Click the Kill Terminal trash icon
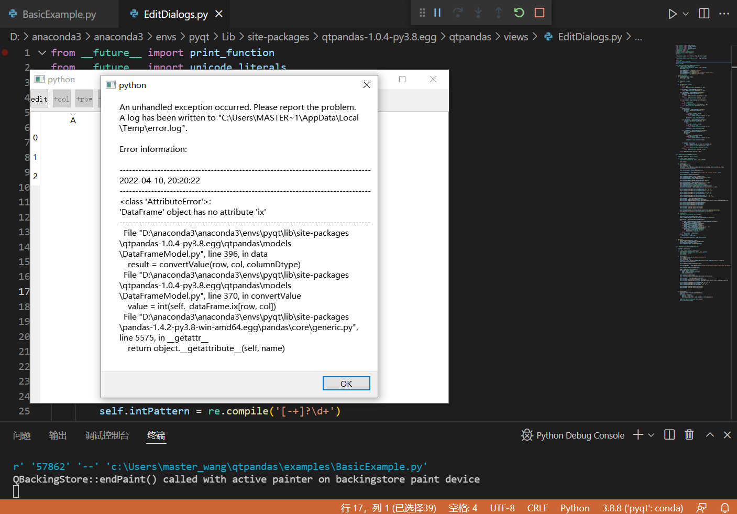 [689, 435]
